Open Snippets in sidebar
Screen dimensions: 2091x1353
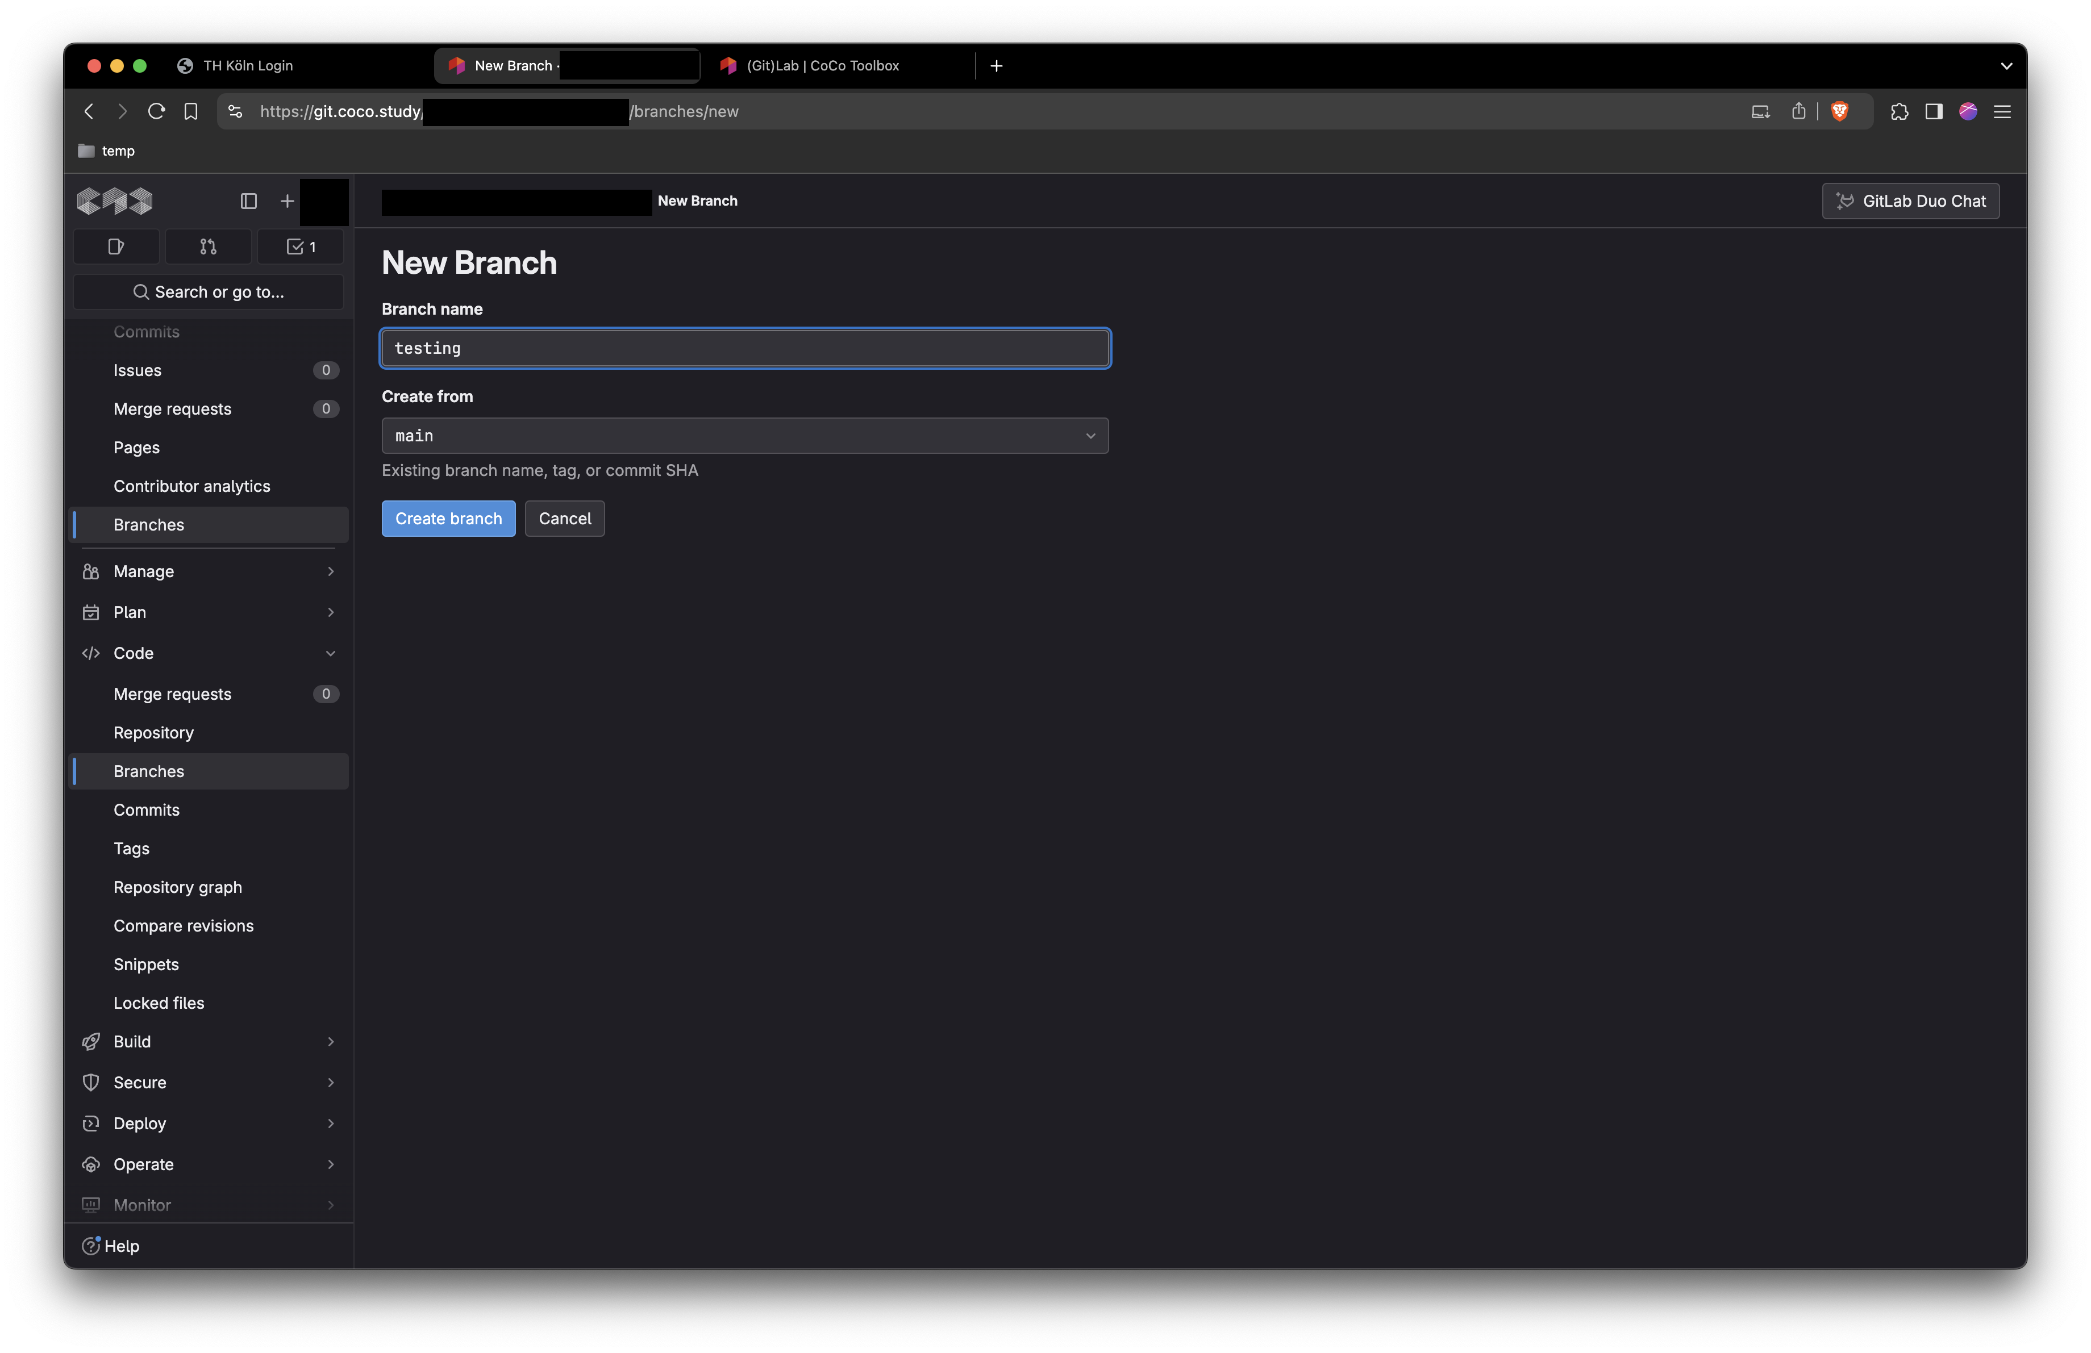point(208,964)
